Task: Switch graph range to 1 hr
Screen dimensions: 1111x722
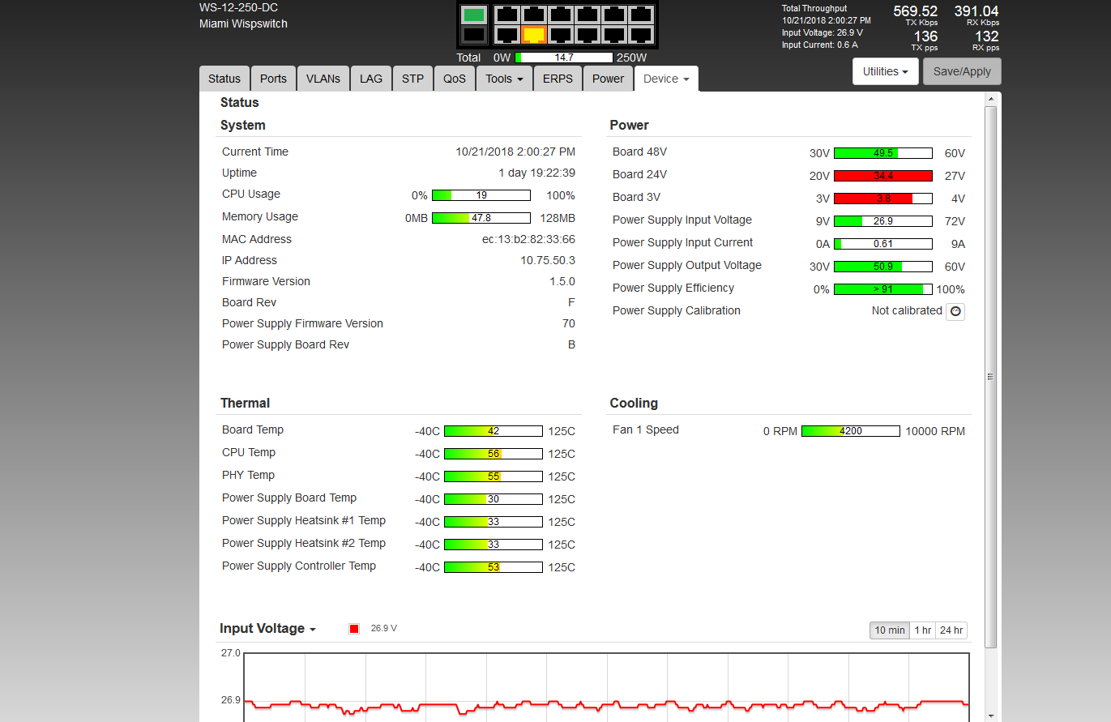Action: 922,630
